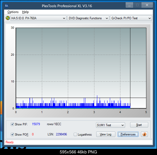Click the PI/PO error graph area
The image size is (157, 155).
pos(81,68)
